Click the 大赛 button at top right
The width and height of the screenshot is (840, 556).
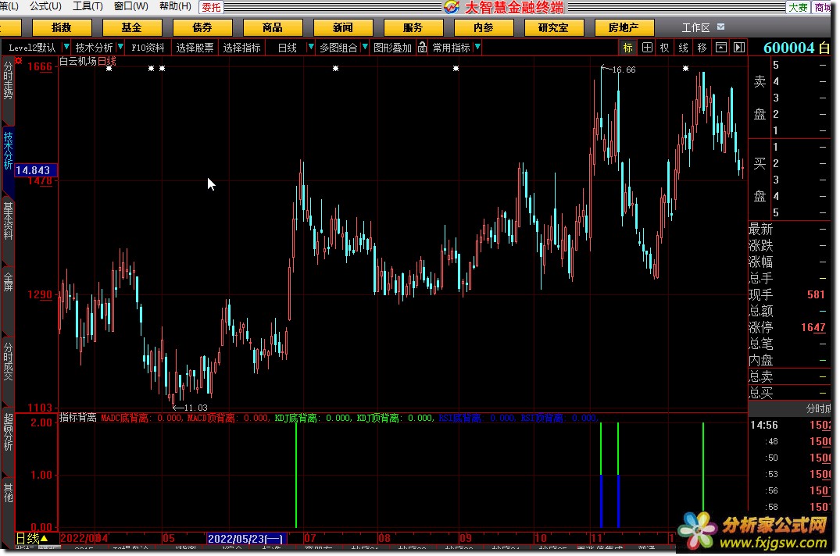(x=798, y=7)
